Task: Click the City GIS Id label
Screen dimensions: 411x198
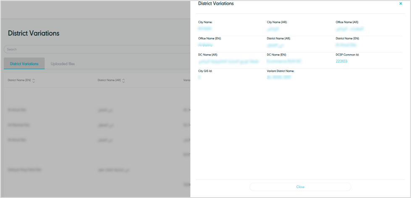Action: click(x=205, y=71)
